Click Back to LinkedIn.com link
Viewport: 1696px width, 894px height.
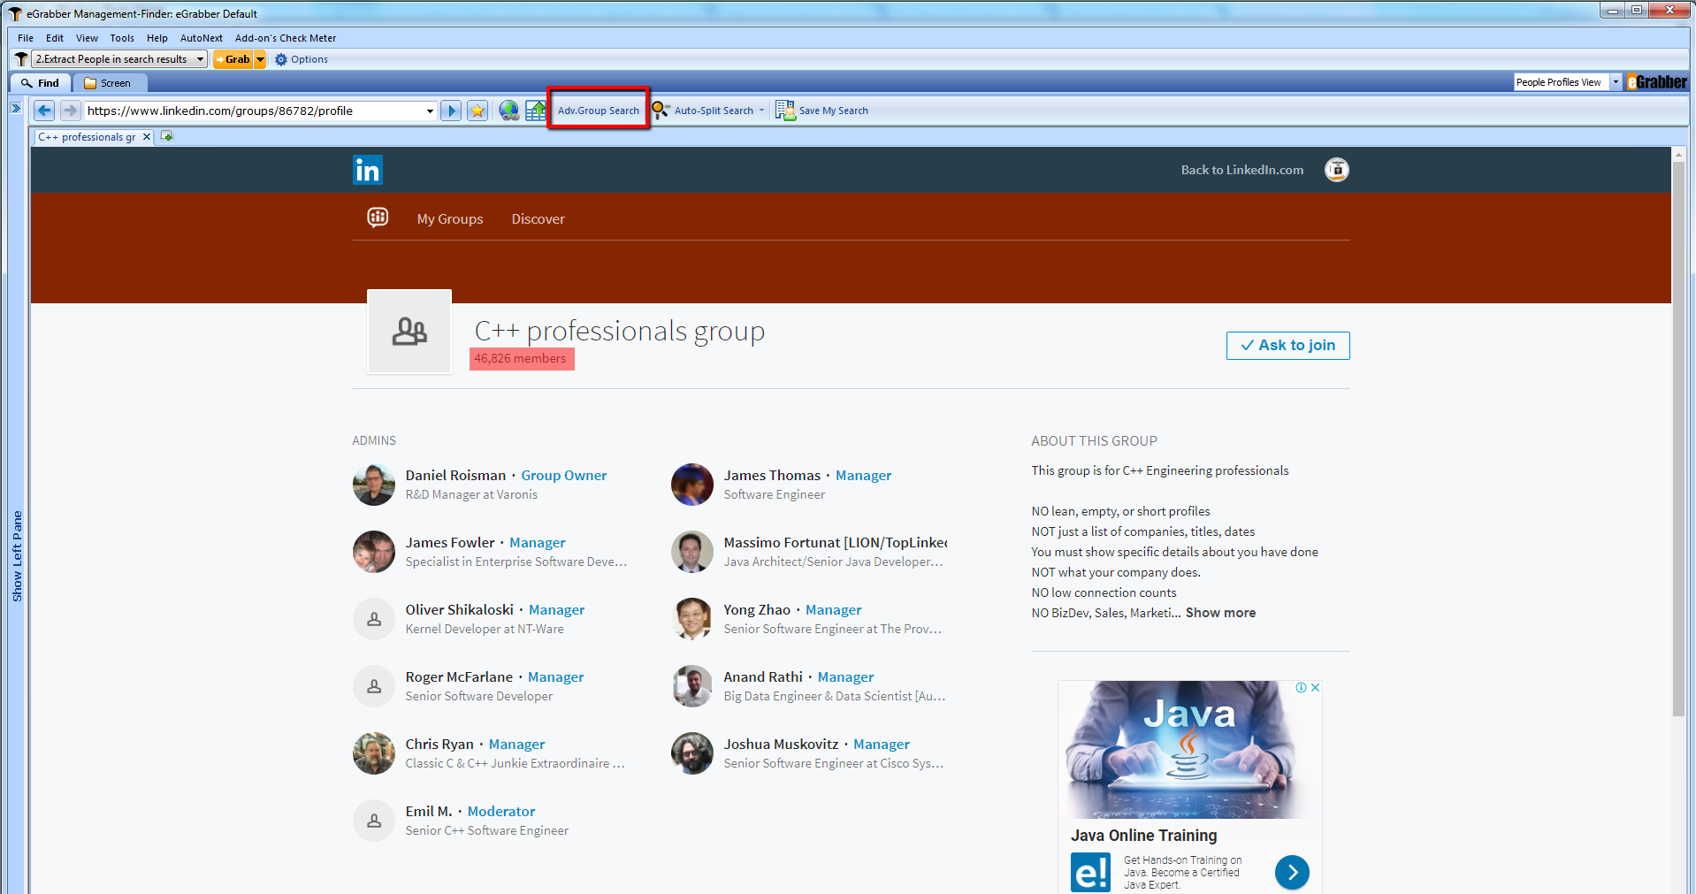click(1241, 170)
